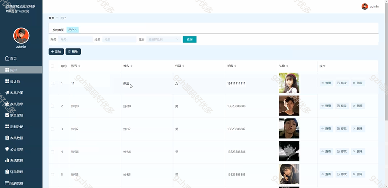Screen dimensions: 388x188
Task: Click the avatar thumbnail in 账号8 row
Action: point(289,106)
